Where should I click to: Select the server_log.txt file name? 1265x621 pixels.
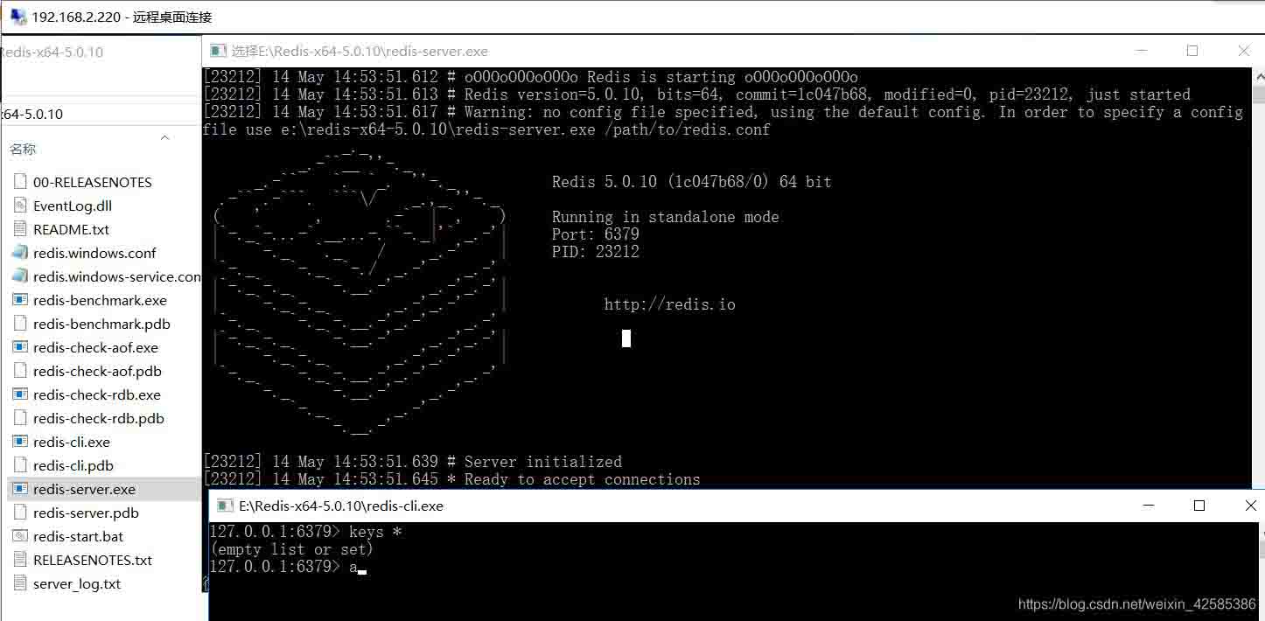click(x=77, y=583)
